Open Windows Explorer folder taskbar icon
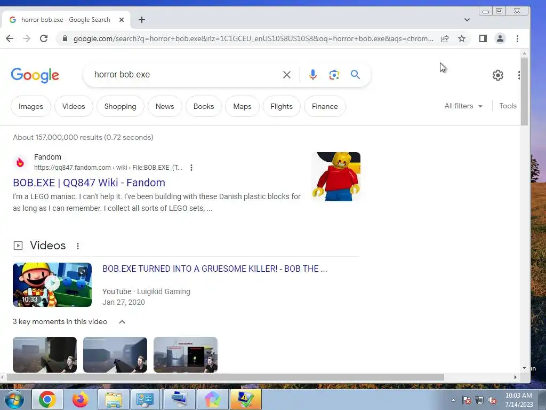 [114, 399]
